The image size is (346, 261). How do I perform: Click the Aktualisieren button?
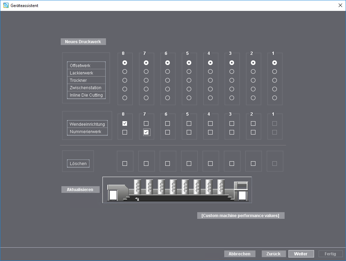pyautogui.click(x=80, y=189)
